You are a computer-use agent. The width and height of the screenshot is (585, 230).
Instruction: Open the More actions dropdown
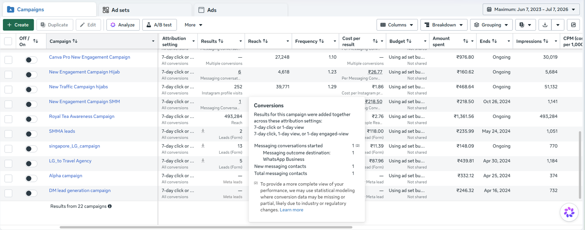tap(193, 25)
